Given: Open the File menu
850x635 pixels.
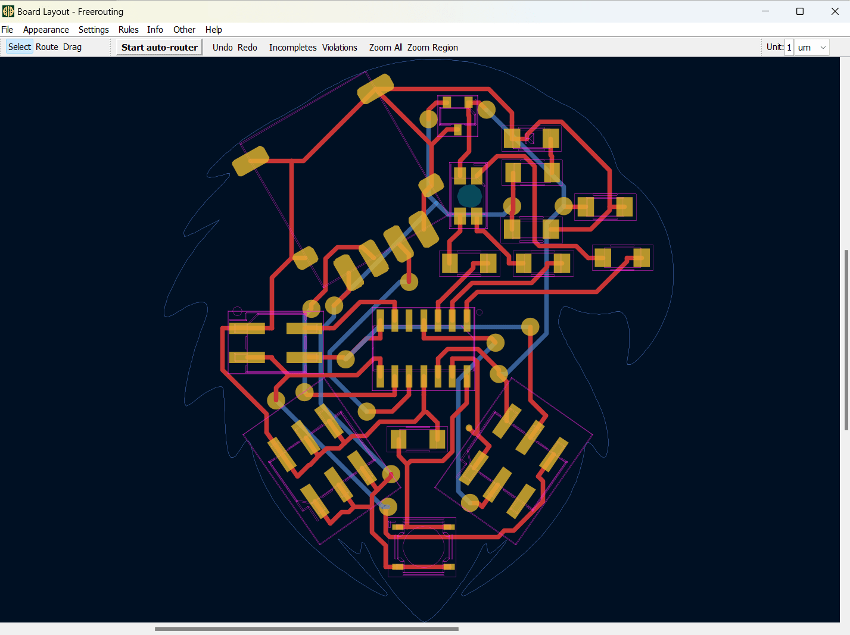Looking at the screenshot, I should [x=7, y=30].
